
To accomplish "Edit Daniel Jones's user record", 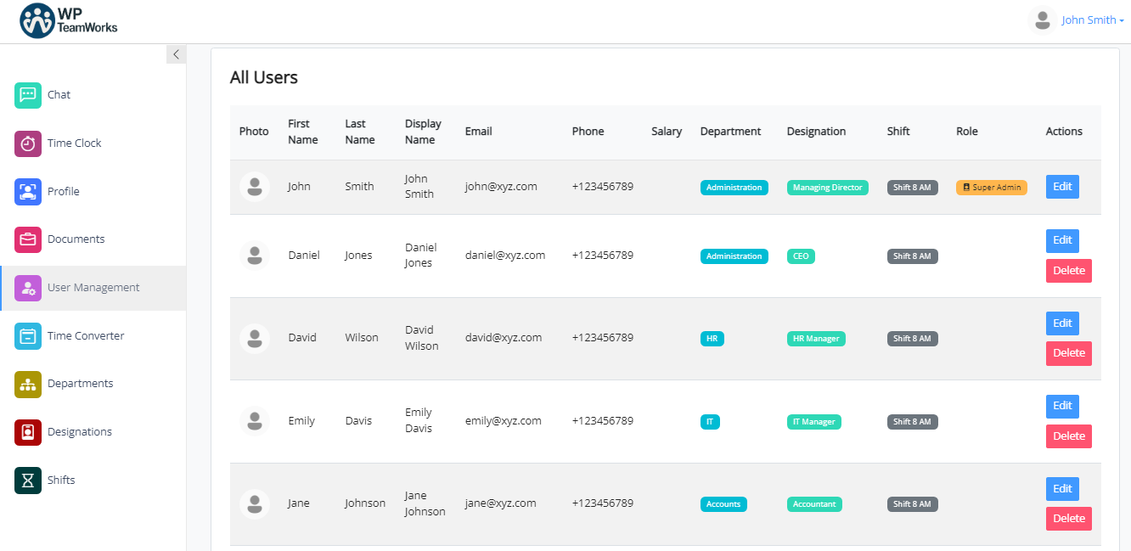I will [x=1062, y=240].
